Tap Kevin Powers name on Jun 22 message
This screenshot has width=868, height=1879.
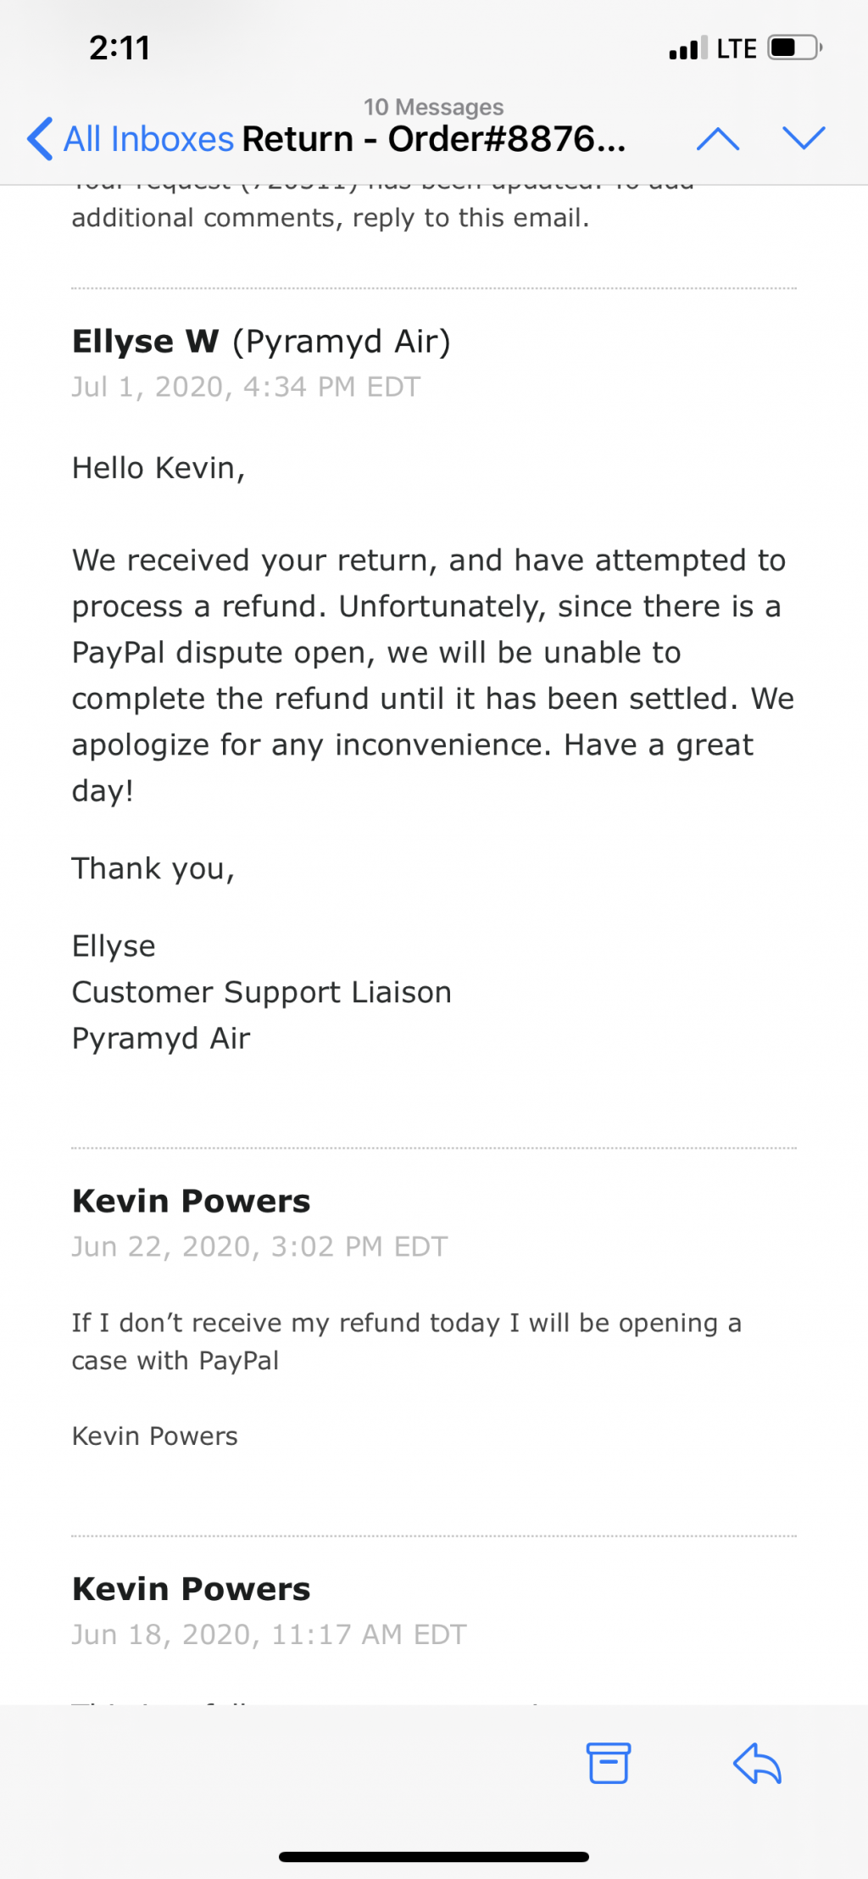192,1201
